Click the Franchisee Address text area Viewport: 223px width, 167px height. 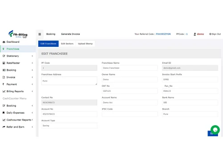(69, 81)
